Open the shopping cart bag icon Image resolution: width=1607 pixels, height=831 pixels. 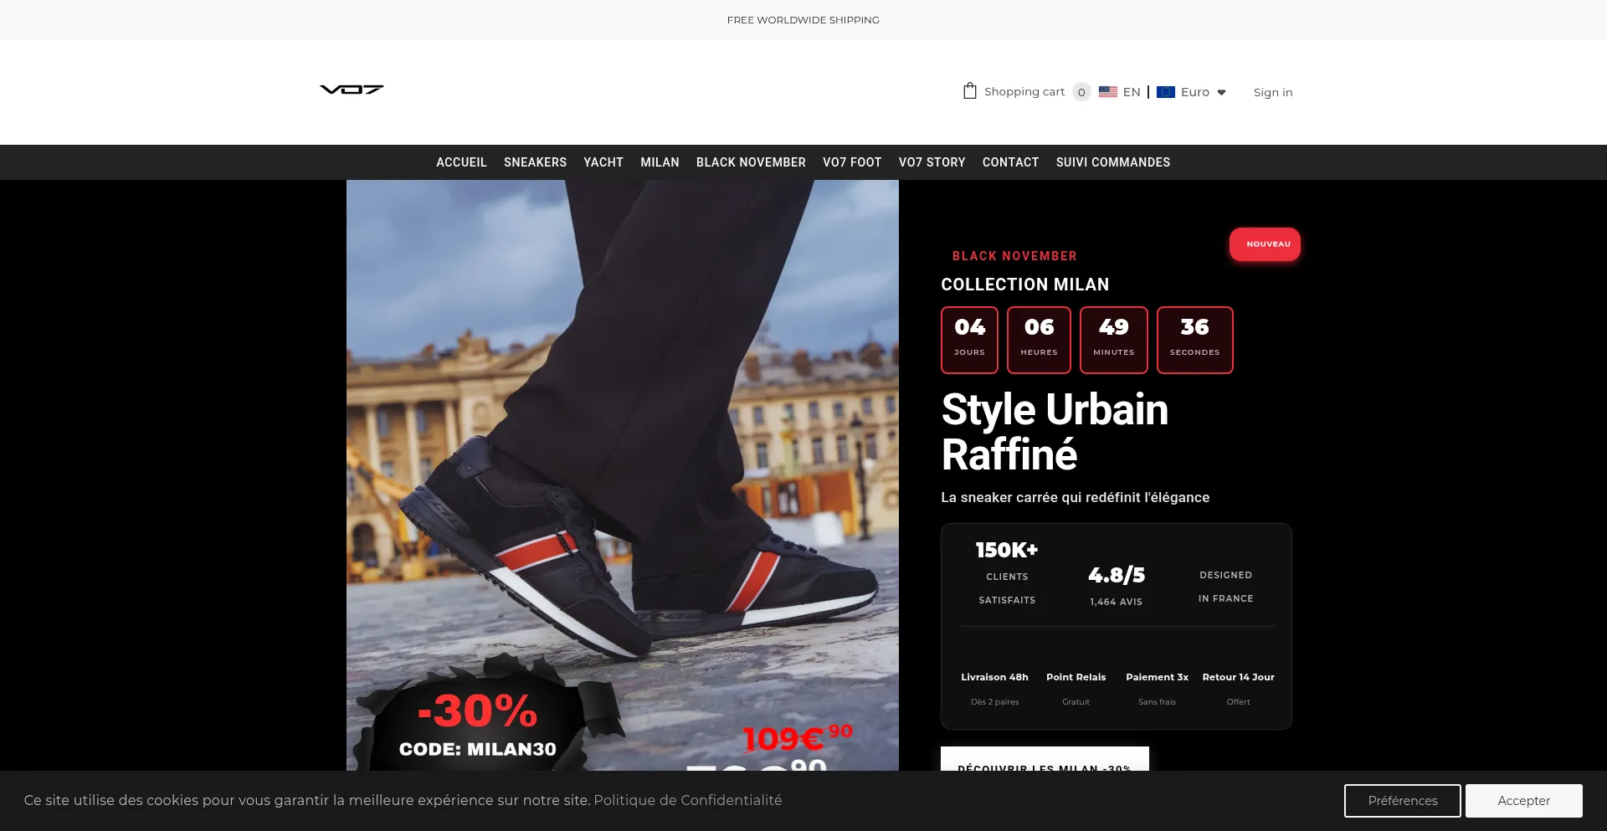coord(969,91)
